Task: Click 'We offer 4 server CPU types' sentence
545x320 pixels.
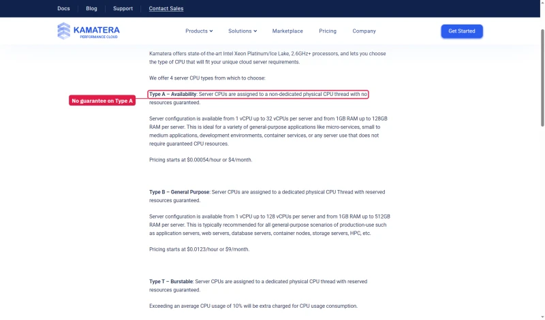Action: (207, 78)
